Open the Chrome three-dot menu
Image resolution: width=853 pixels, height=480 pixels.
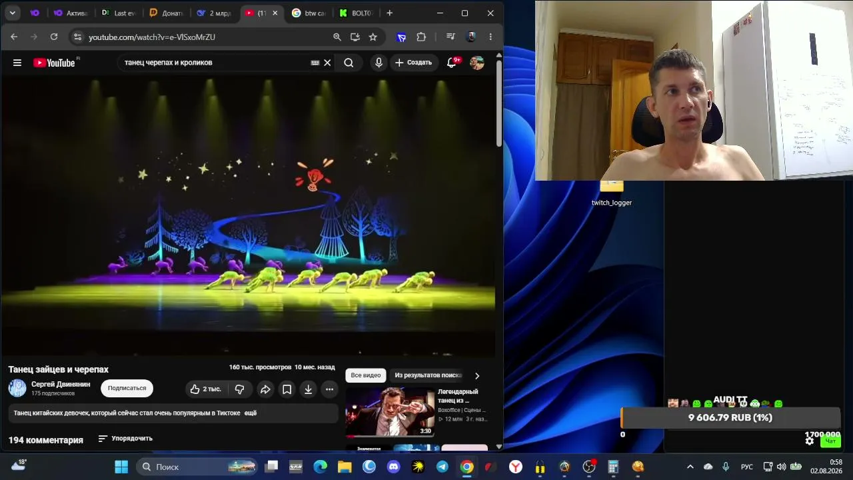(x=490, y=37)
